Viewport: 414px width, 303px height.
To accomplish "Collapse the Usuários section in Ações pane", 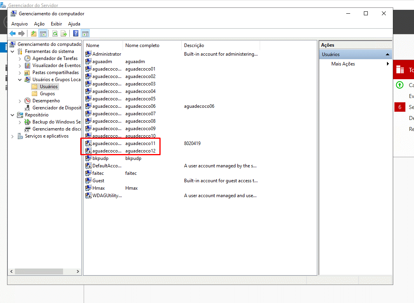I will 387,54.
